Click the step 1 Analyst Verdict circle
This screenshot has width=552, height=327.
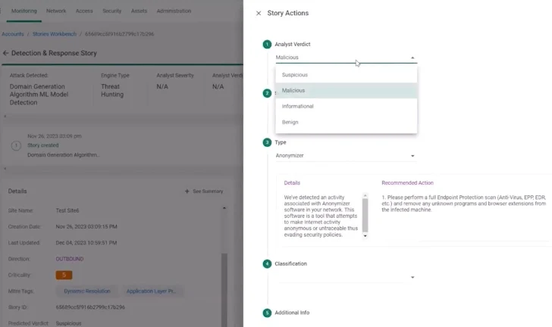(x=267, y=45)
